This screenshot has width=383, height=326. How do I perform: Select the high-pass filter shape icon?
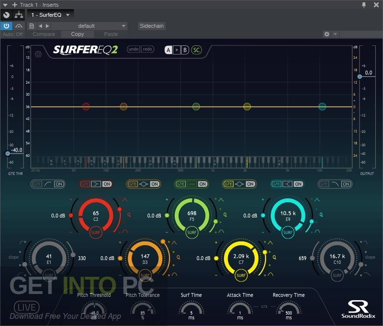pos(48,184)
